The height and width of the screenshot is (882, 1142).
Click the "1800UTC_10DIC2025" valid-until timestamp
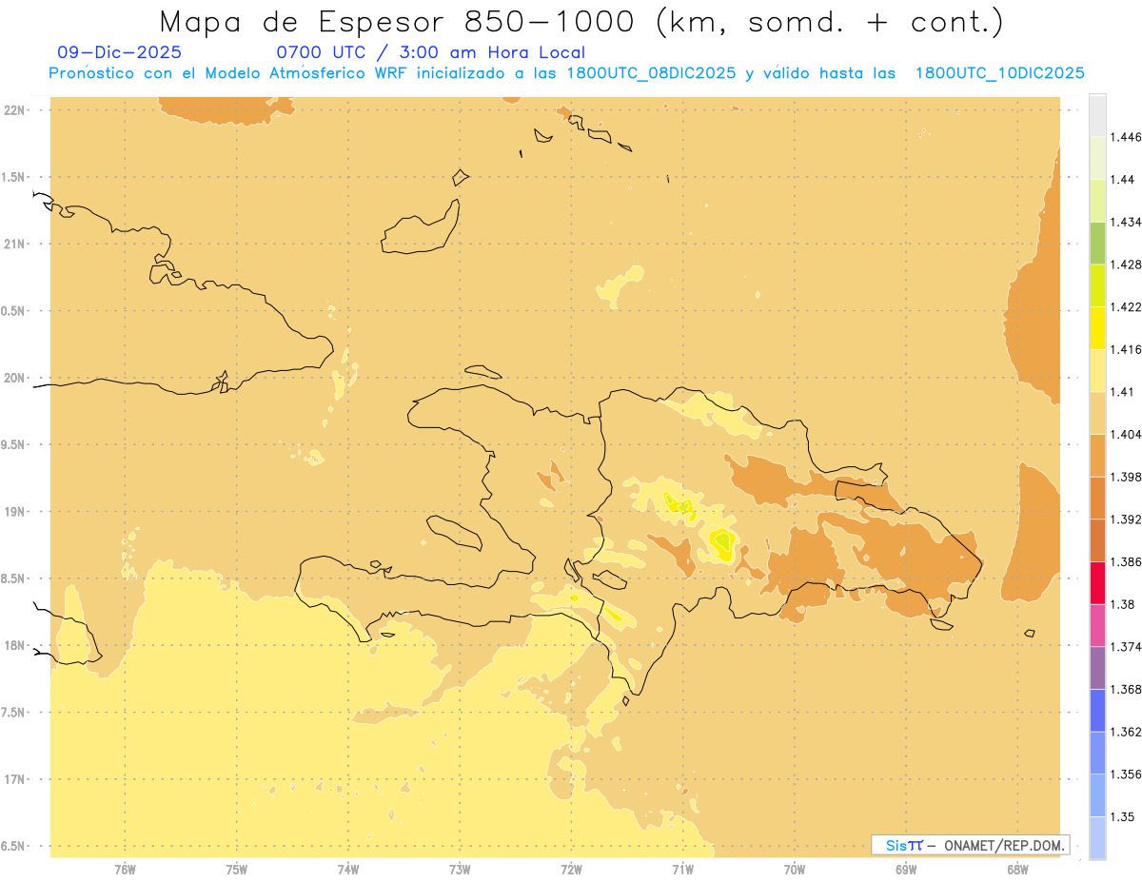pyautogui.click(x=999, y=73)
